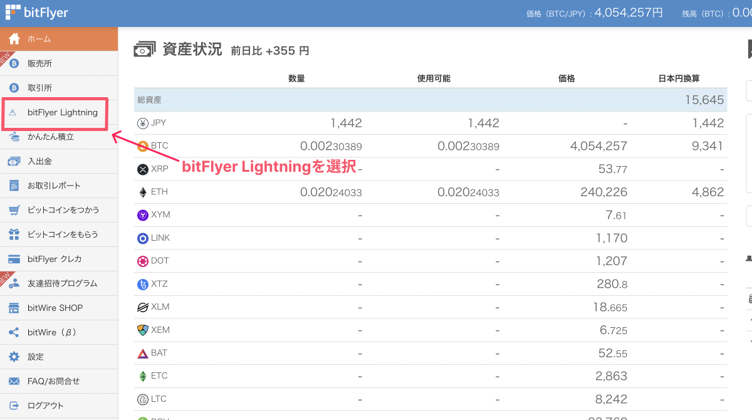752x420 pixels.
Task: Click the LTC coin icon
Action: 142,399
